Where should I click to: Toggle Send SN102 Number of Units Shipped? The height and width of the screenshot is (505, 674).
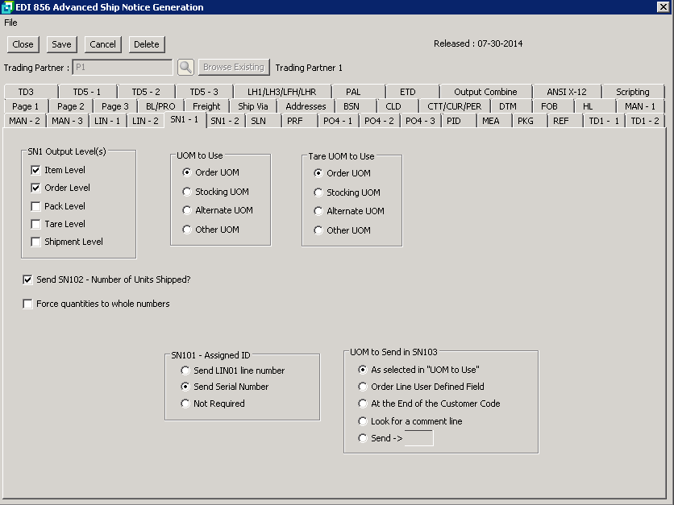coord(28,280)
